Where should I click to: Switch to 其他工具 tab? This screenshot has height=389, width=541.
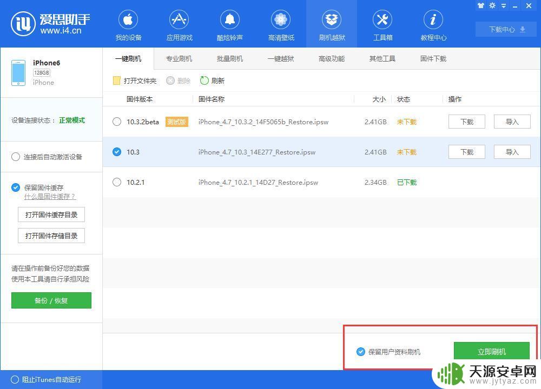(382, 58)
